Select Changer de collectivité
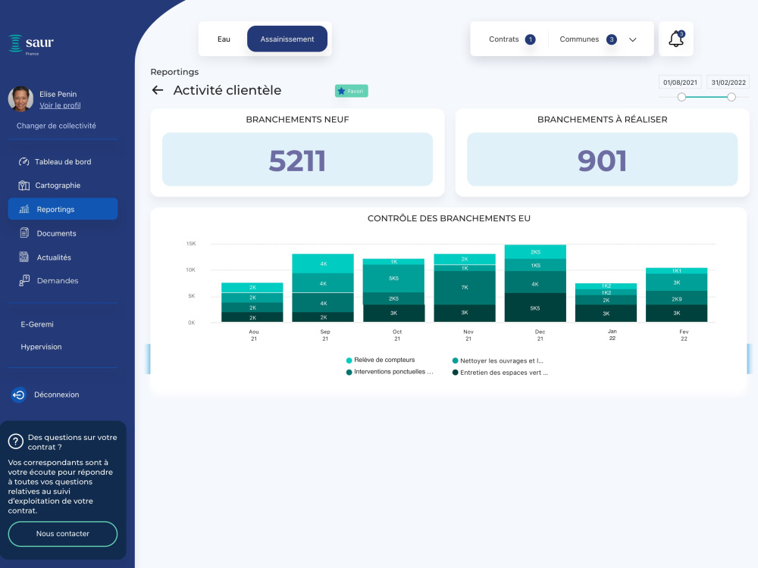The width and height of the screenshot is (758, 568). pos(56,126)
